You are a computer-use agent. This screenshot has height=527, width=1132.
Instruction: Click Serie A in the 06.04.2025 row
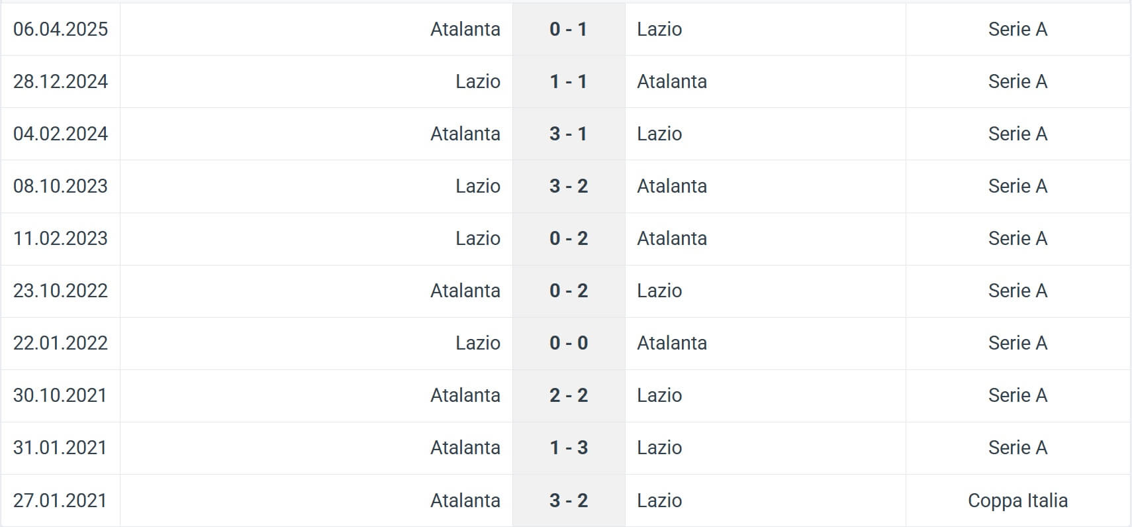1017,29
